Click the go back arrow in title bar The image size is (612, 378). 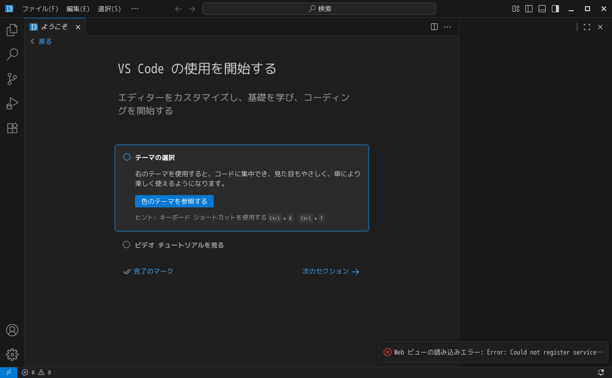click(x=178, y=9)
